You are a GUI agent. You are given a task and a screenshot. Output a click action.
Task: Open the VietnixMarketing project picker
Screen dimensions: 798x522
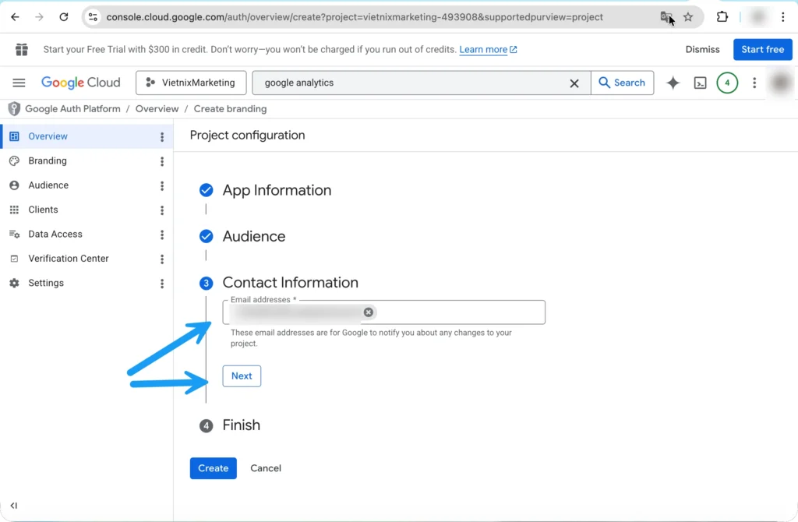tap(190, 82)
